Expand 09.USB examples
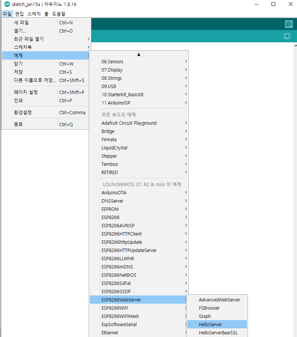Screen dimensions: 297x337 click(139, 86)
